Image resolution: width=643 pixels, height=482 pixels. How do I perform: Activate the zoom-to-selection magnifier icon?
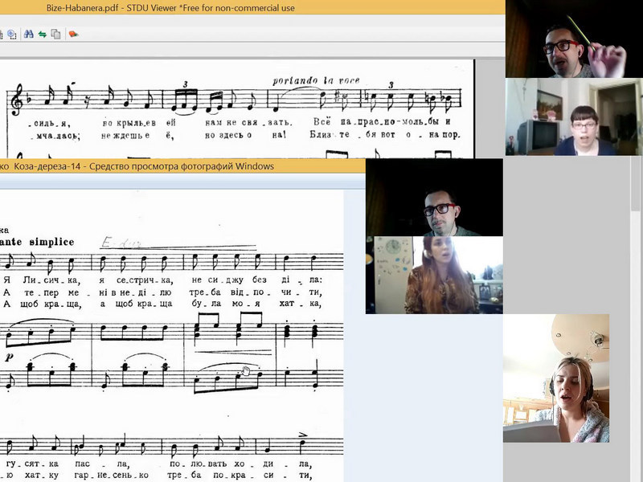coord(12,35)
